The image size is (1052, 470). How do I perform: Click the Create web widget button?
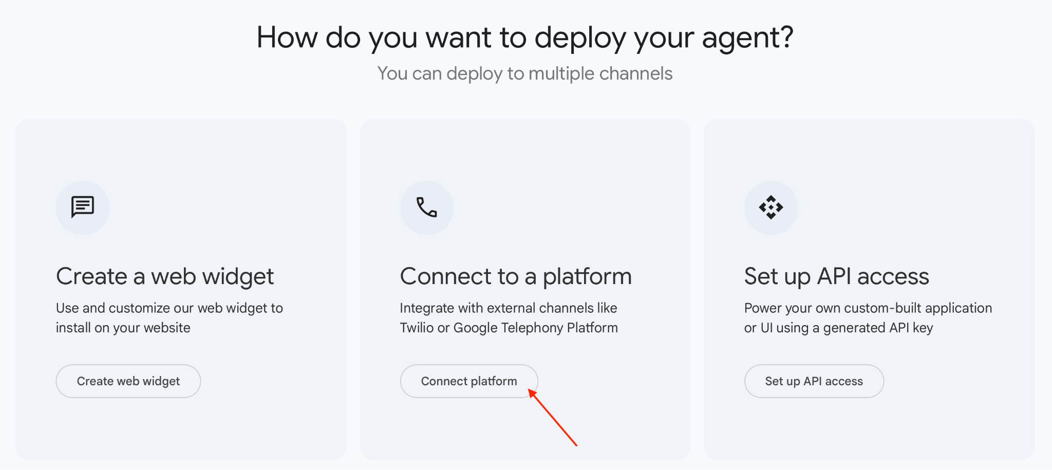[x=128, y=381]
